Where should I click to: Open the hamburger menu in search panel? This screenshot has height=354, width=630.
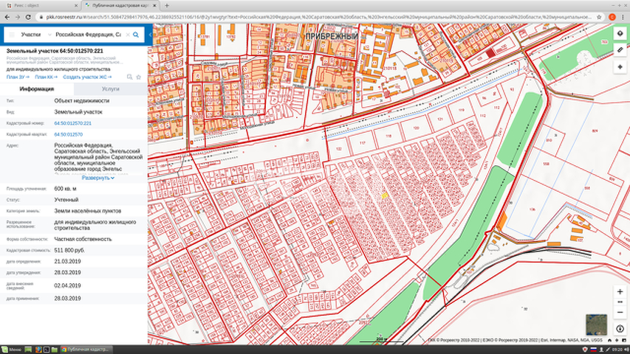11,35
